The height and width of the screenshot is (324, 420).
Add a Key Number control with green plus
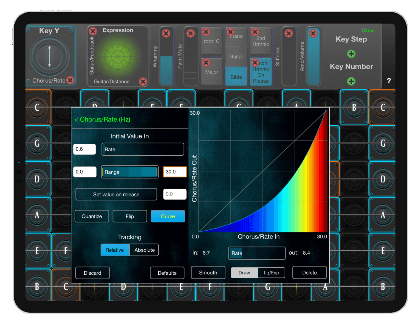pos(351,81)
